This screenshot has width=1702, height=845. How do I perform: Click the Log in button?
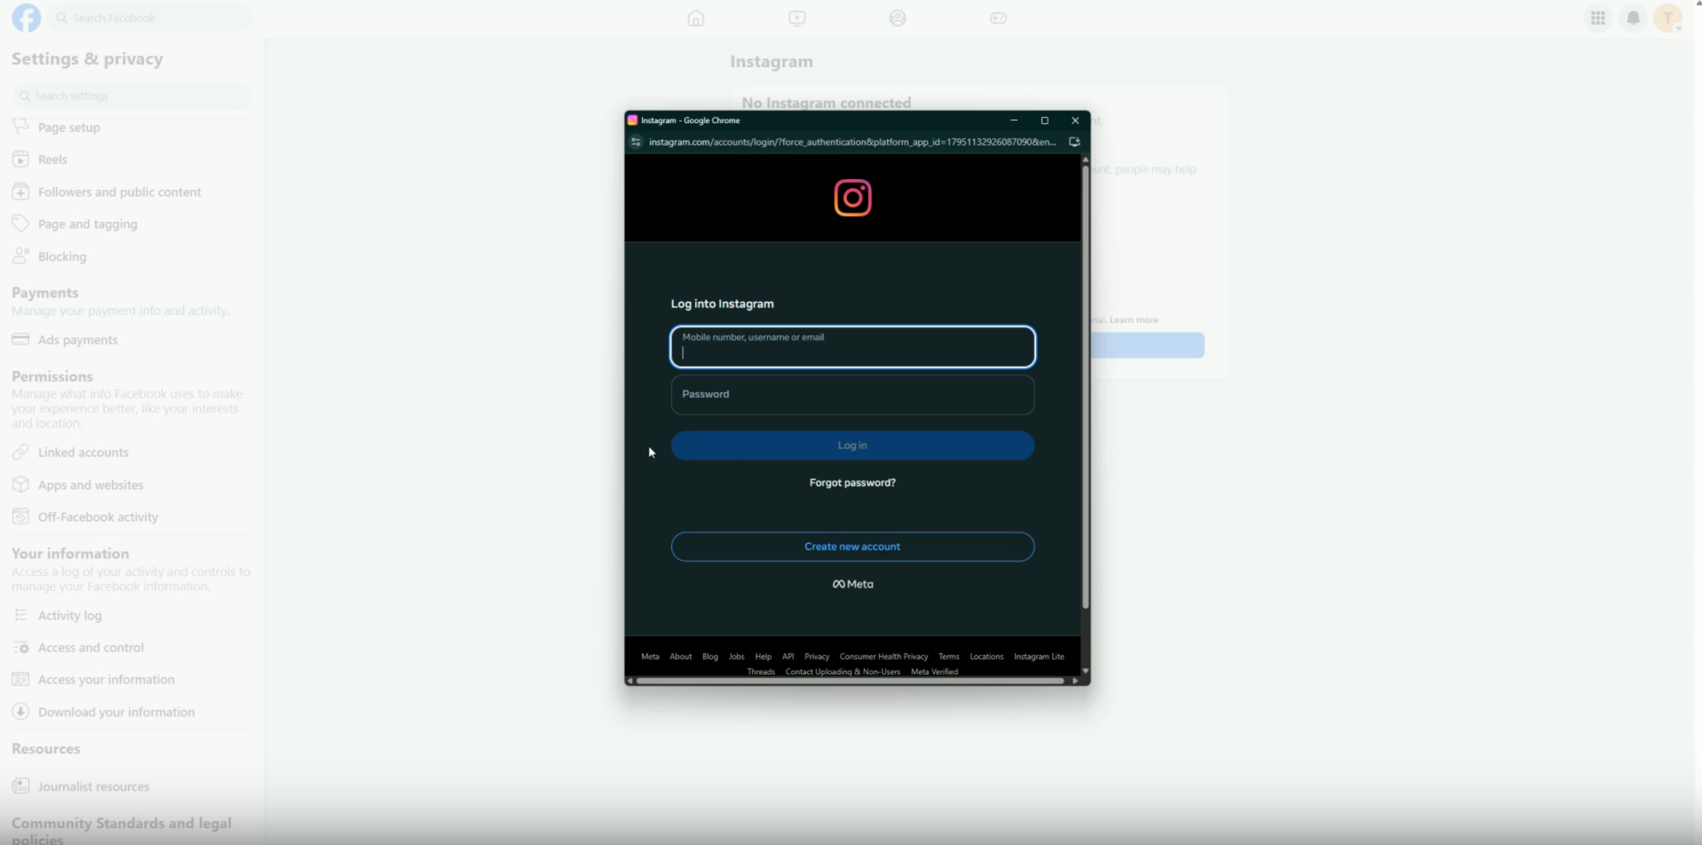tap(852, 445)
